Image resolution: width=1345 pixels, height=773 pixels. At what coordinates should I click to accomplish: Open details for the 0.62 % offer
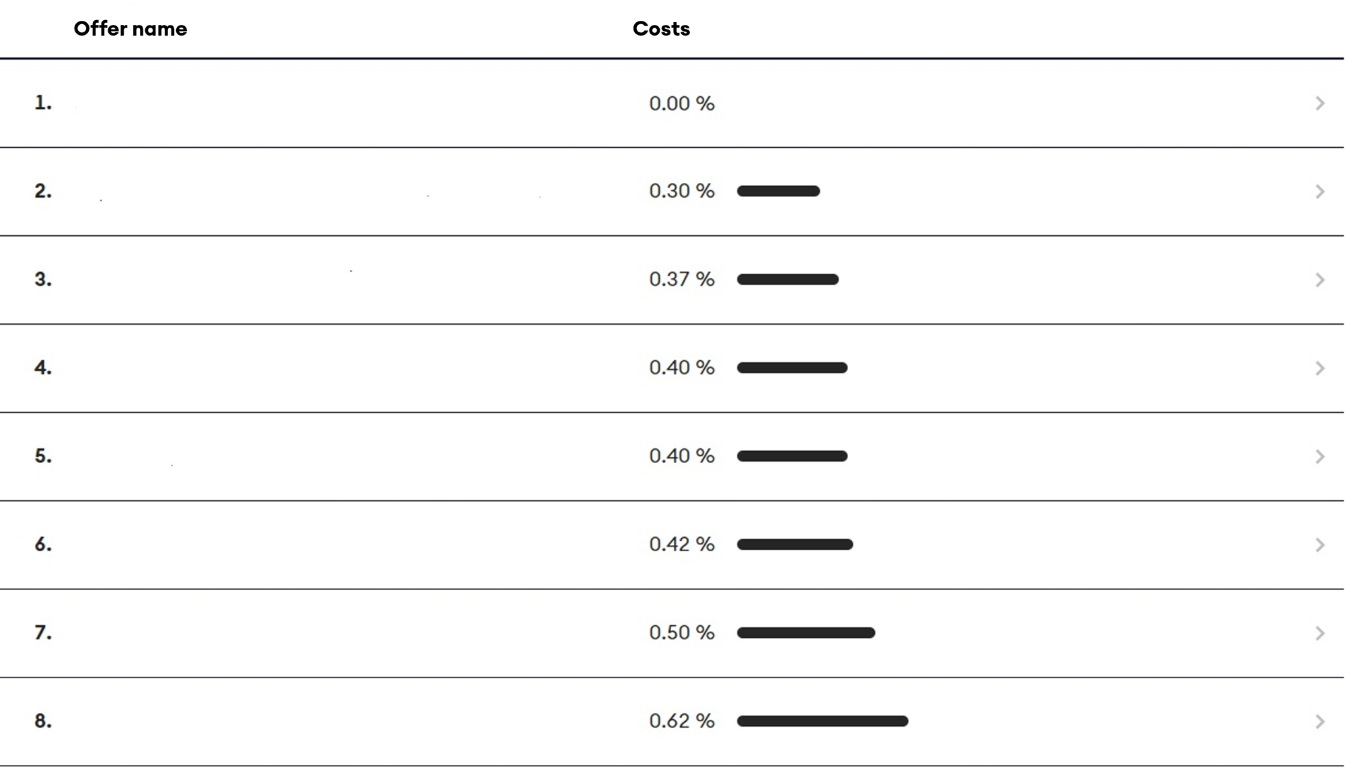(1319, 721)
